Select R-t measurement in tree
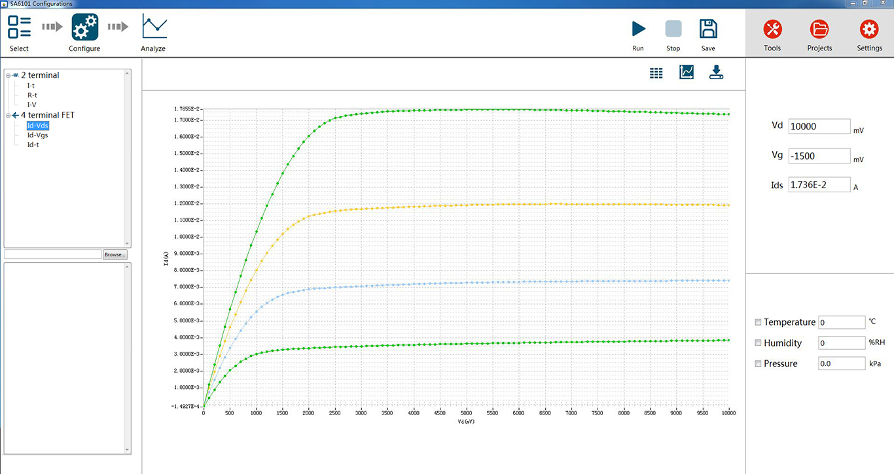The image size is (894, 474). pyautogui.click(x=31, y=95)
